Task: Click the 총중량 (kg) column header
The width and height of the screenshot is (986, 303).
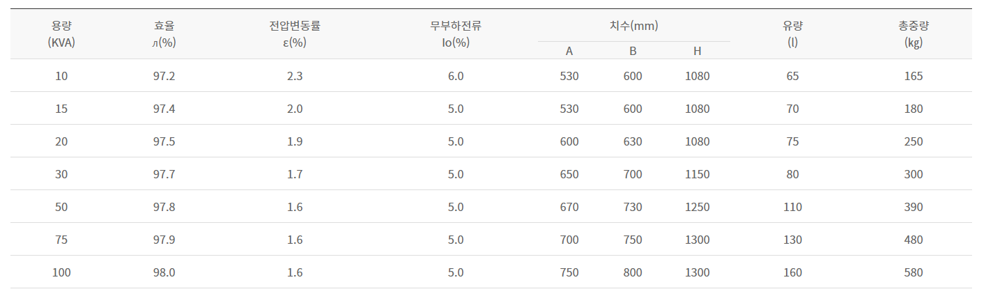Action: click(x=913, y=34)
